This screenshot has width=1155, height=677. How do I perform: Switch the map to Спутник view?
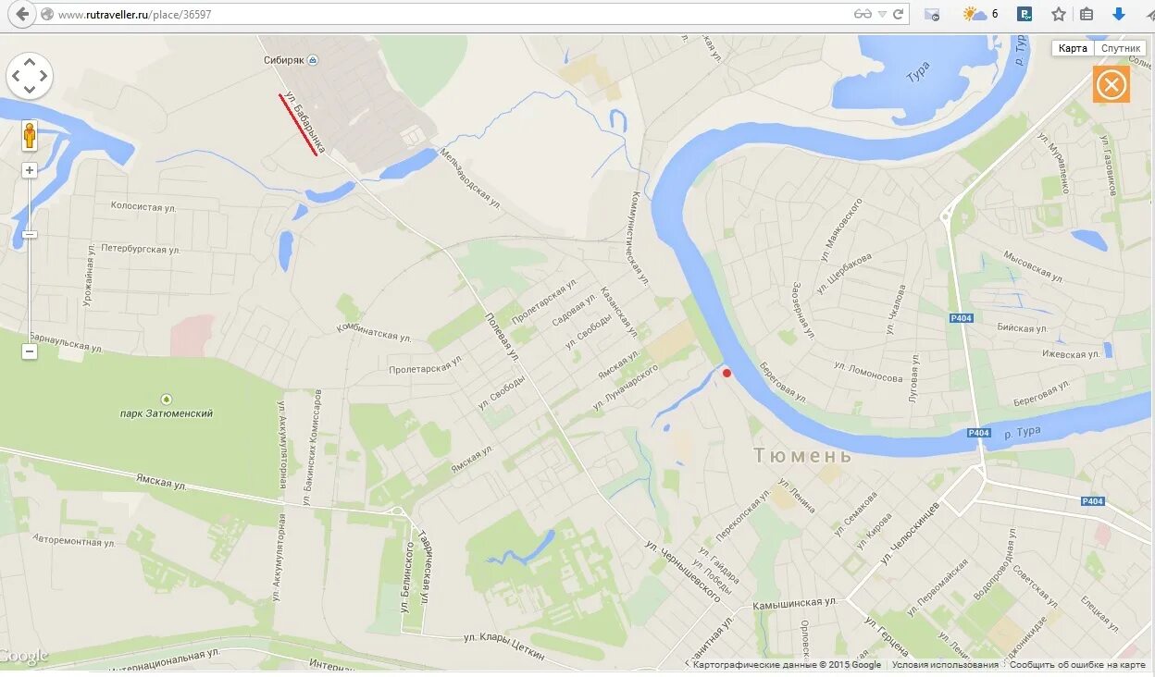1121,48
